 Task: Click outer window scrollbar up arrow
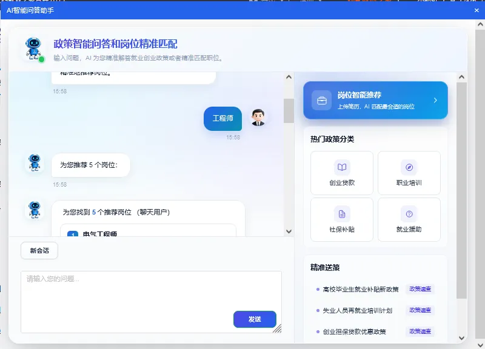tap(480, 24)
